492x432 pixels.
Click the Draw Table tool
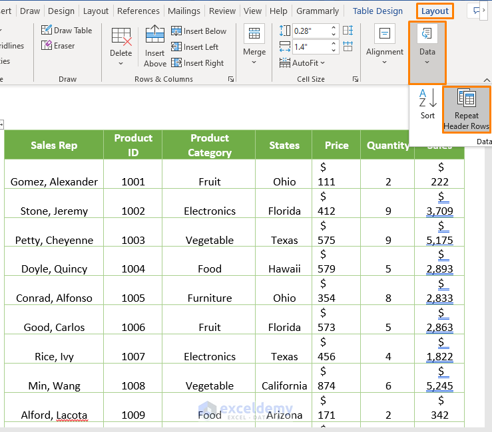click(x=67, y=31)
